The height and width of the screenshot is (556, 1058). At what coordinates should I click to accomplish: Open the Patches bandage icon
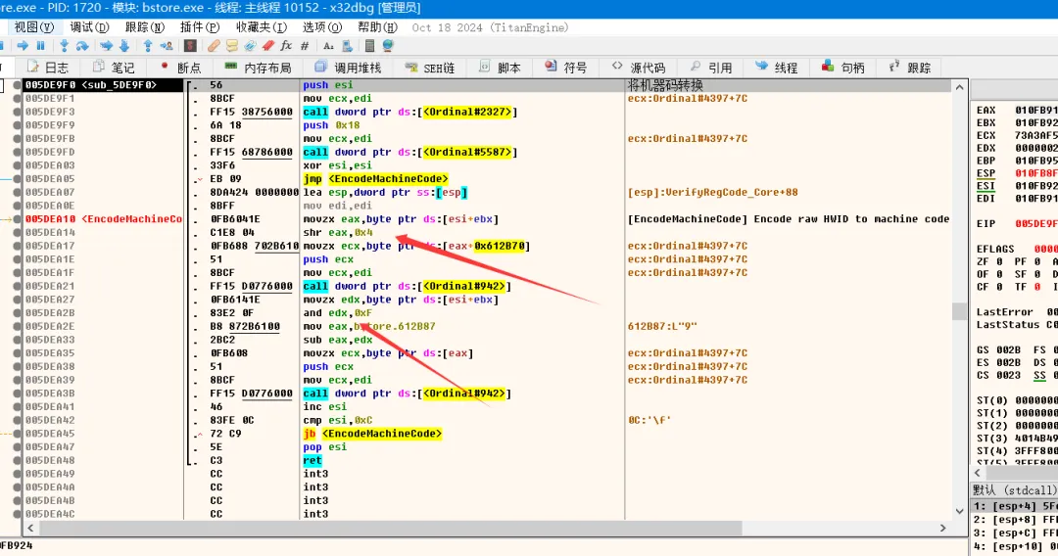pyautogui.click(x=214, y=46)
